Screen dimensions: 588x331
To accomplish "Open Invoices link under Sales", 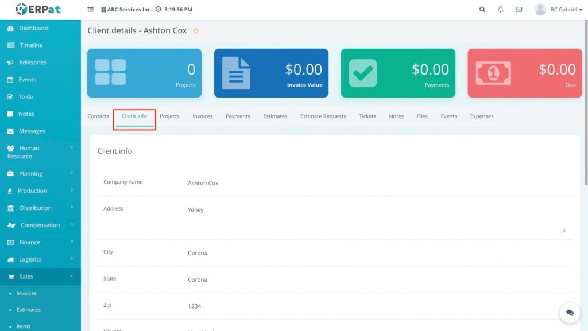I will 26,293.
